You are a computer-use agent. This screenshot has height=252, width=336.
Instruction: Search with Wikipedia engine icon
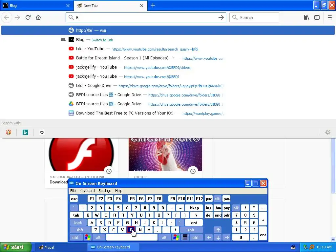tap(42, 132)
